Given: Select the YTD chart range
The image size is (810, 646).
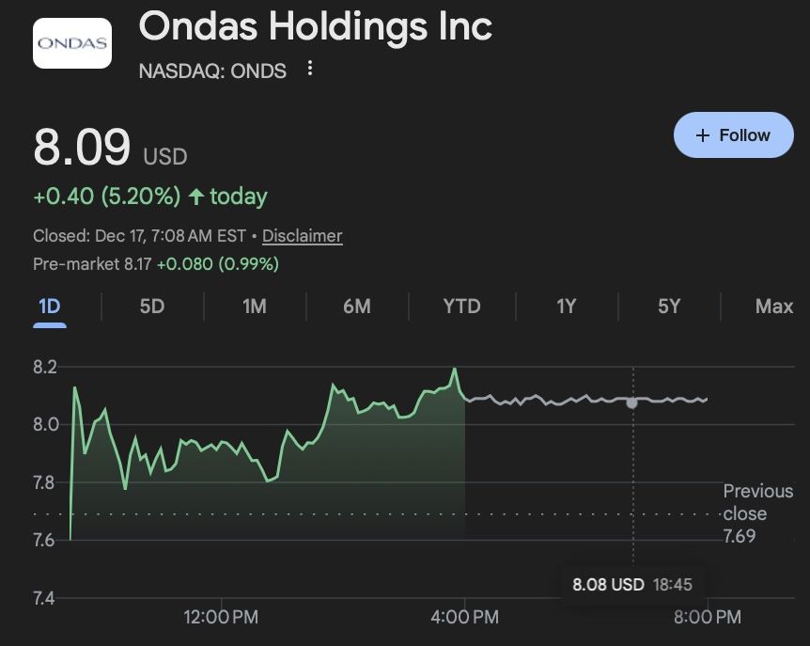Looking at the screenshot, I should pos(461,307).
